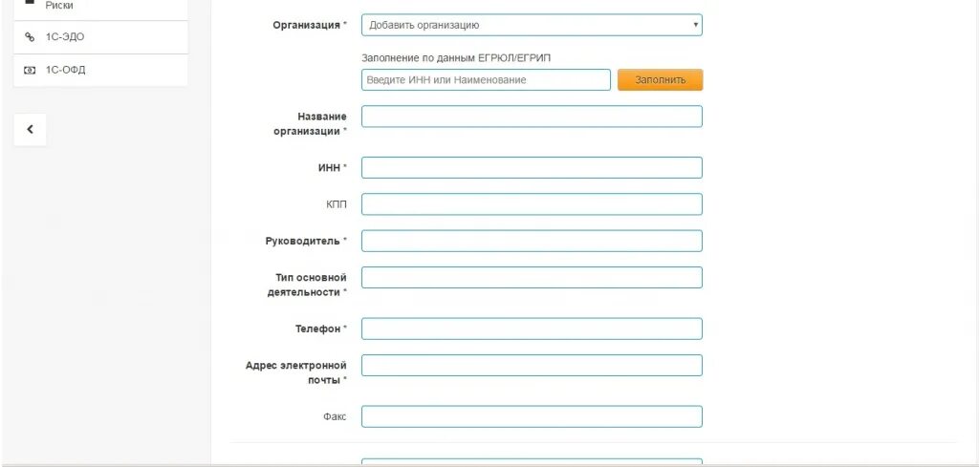
Task: Click the Руководитель input field
Action: point(532,241)
